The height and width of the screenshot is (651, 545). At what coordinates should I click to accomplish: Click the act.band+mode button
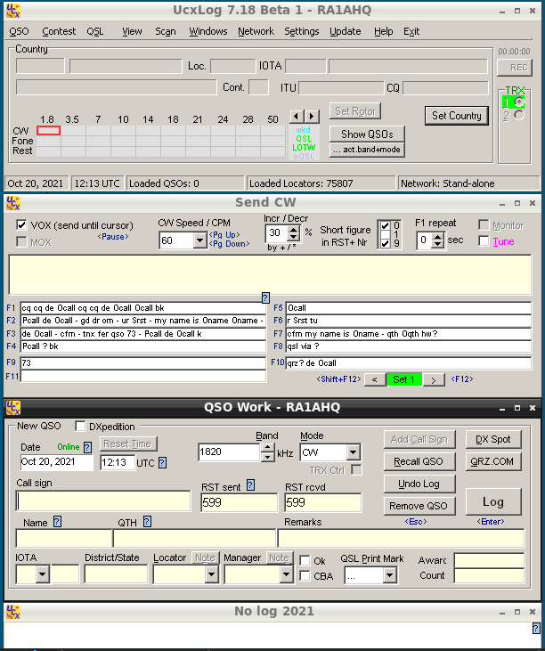coord(367,150)
